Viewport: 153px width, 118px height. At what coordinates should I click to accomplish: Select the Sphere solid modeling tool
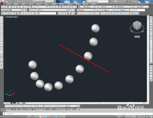click(x=89, y=13)
